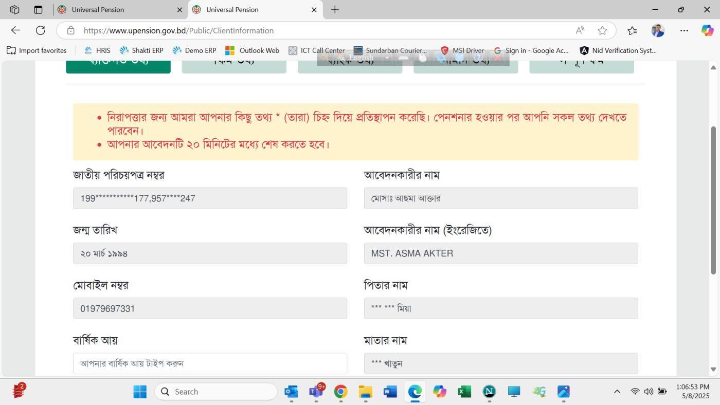Open the HRIS bookmark
Screen dimensions: 720x405
pos(97,50)
